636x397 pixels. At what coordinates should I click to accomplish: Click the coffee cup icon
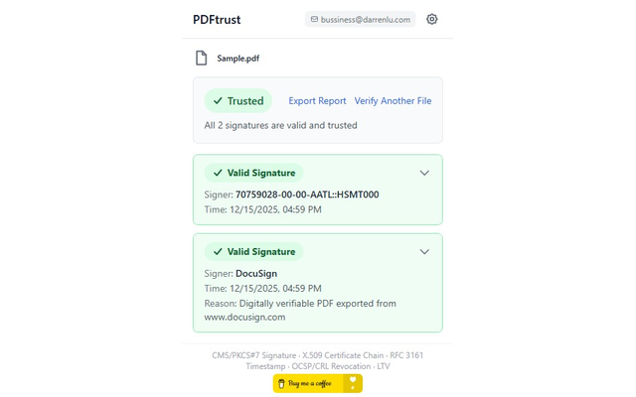(x=282, y=383)
